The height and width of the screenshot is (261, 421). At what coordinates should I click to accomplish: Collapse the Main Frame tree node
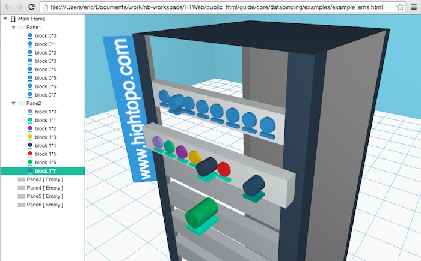coord(5,19)
